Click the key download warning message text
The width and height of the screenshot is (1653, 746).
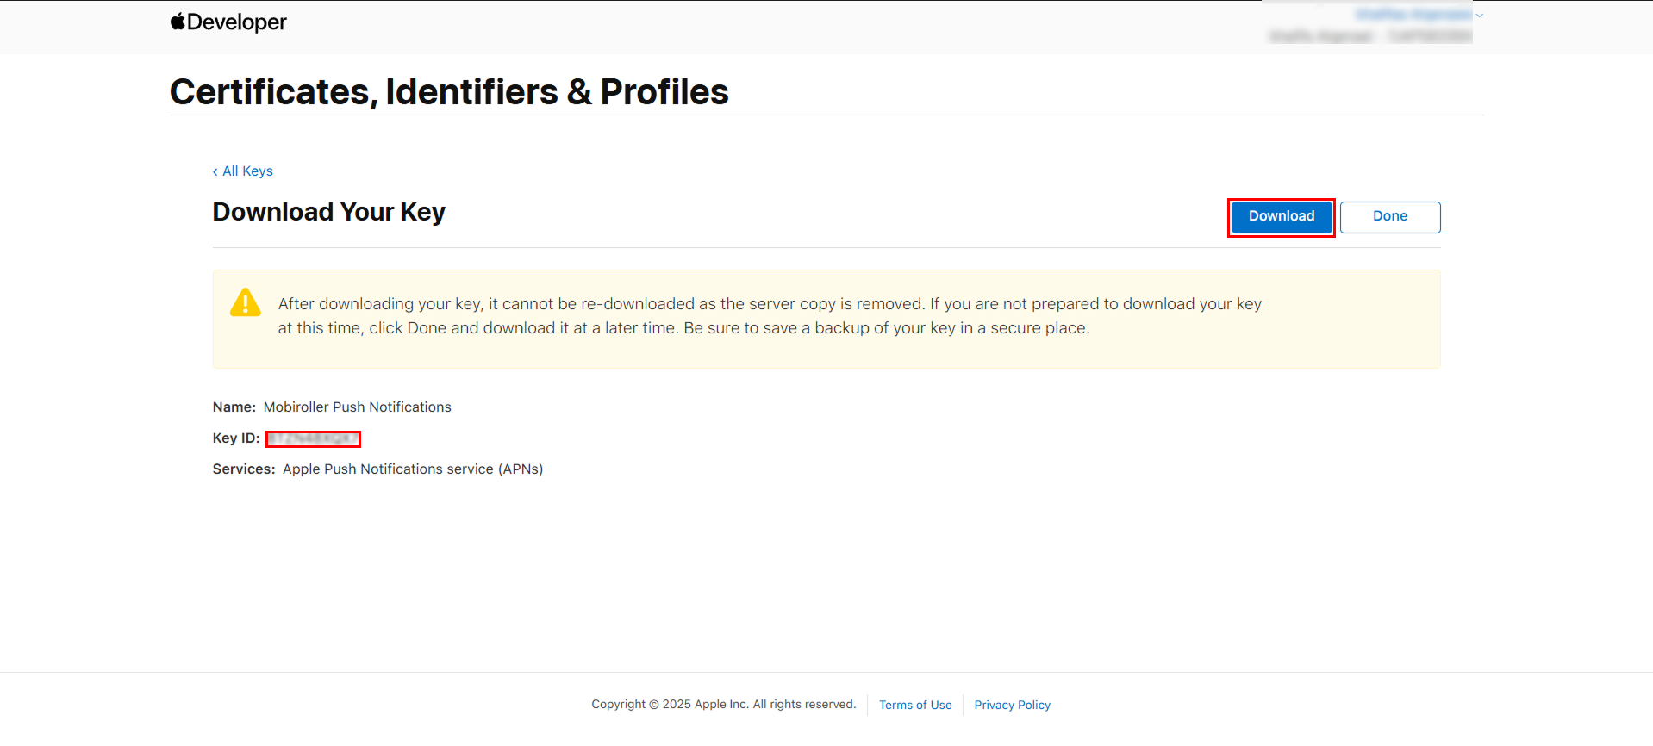click(x=769, y=316)
